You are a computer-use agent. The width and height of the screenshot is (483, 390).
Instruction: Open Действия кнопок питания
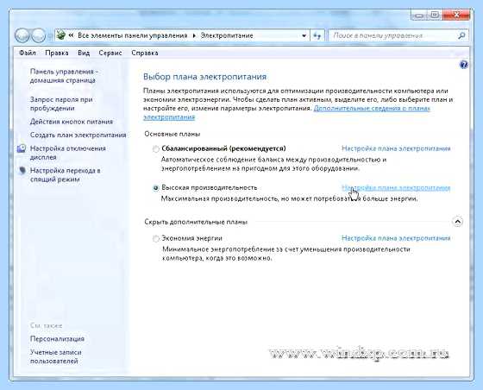pyautogui.click(x=72, y=122)
